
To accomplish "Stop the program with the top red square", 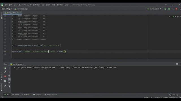I will 176,9.
